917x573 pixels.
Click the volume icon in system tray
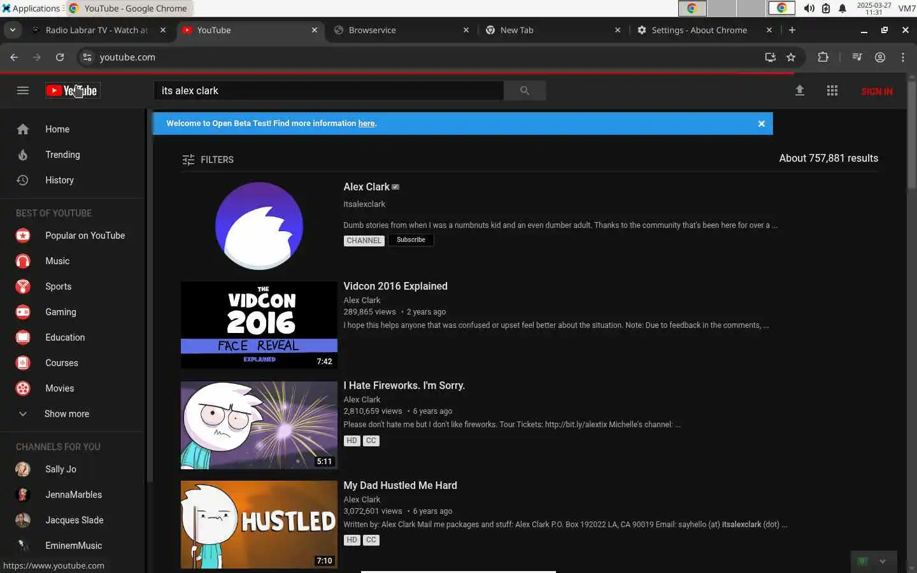tap(809, 8)
